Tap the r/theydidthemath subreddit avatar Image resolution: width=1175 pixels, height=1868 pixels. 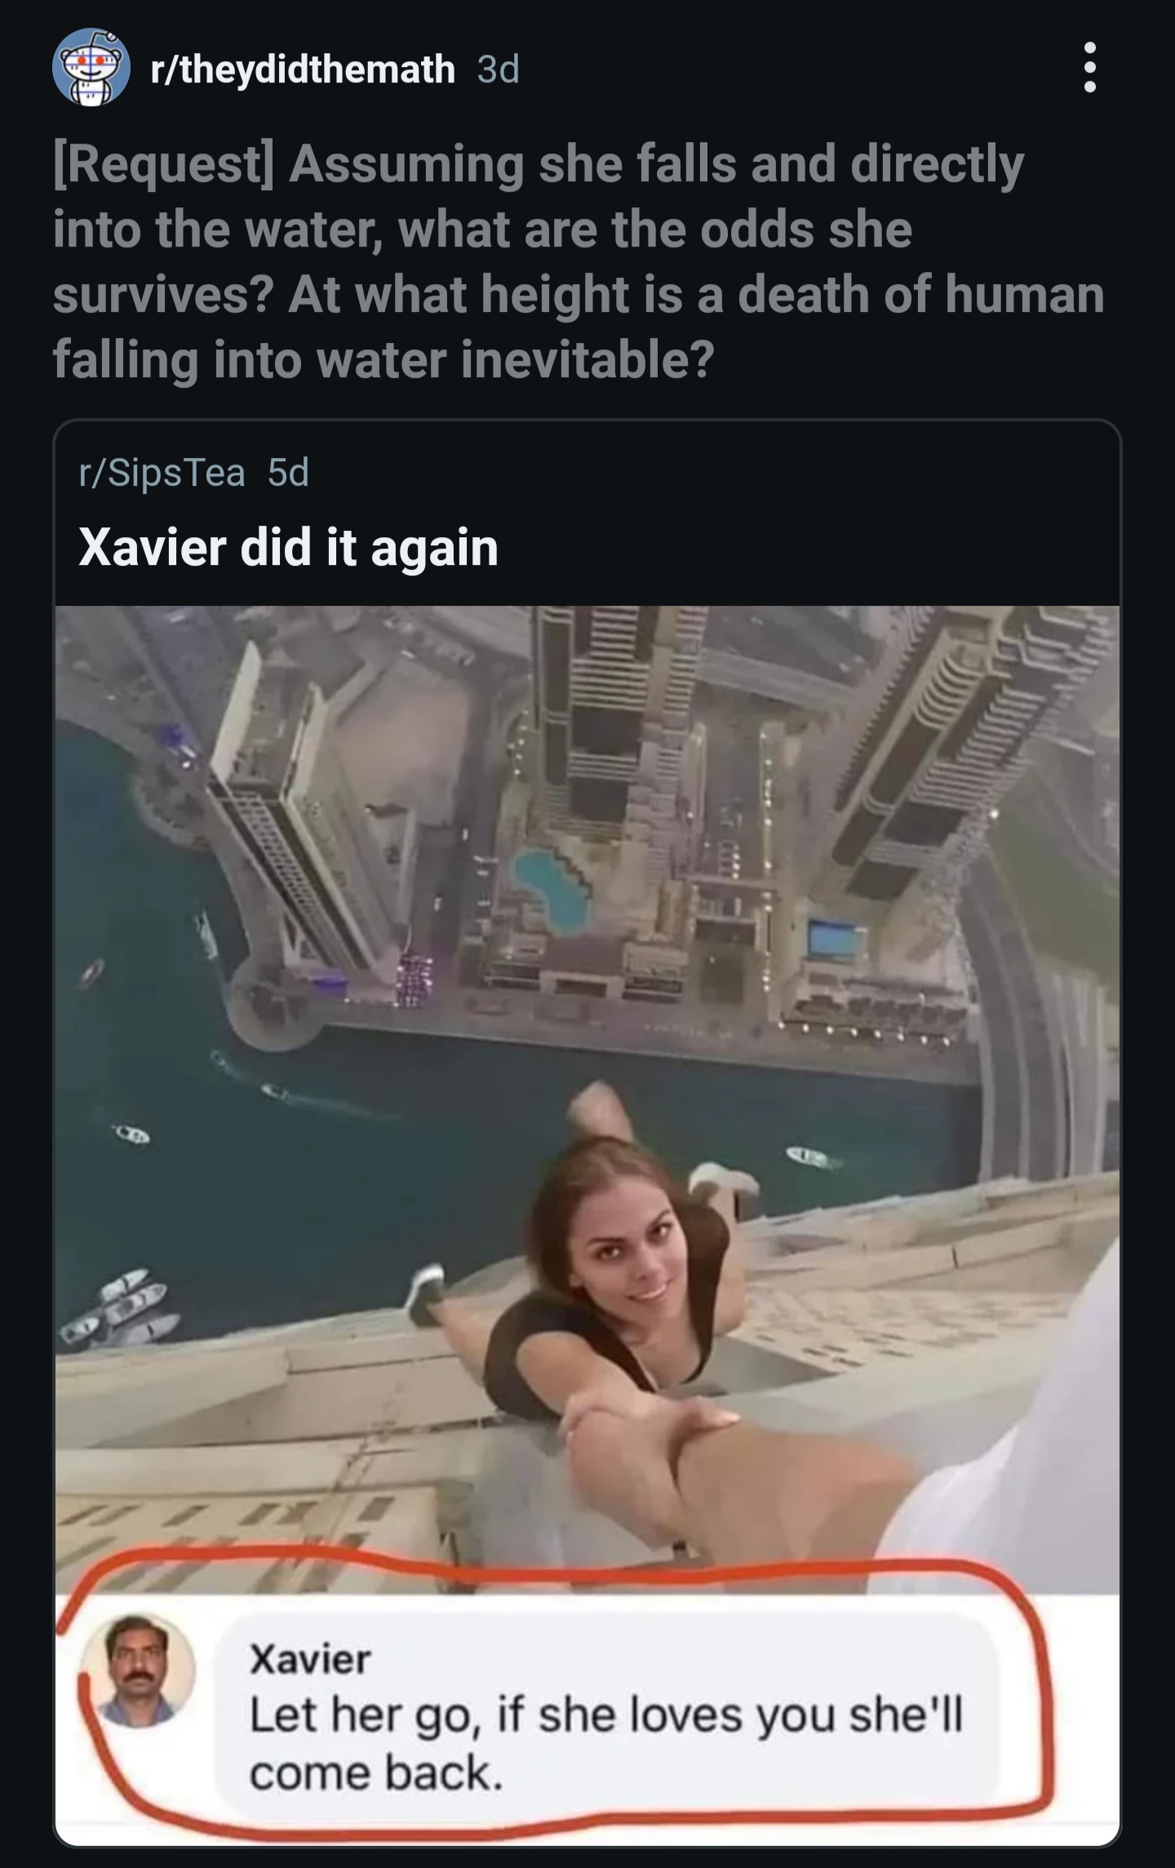pos(91,68)
